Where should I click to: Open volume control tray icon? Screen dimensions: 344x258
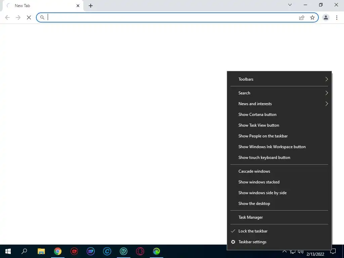pos(301,252)
